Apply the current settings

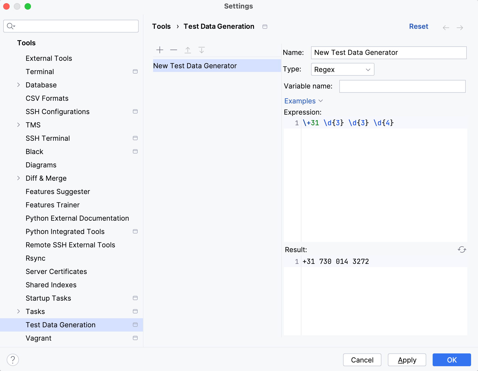coord(407,360)
